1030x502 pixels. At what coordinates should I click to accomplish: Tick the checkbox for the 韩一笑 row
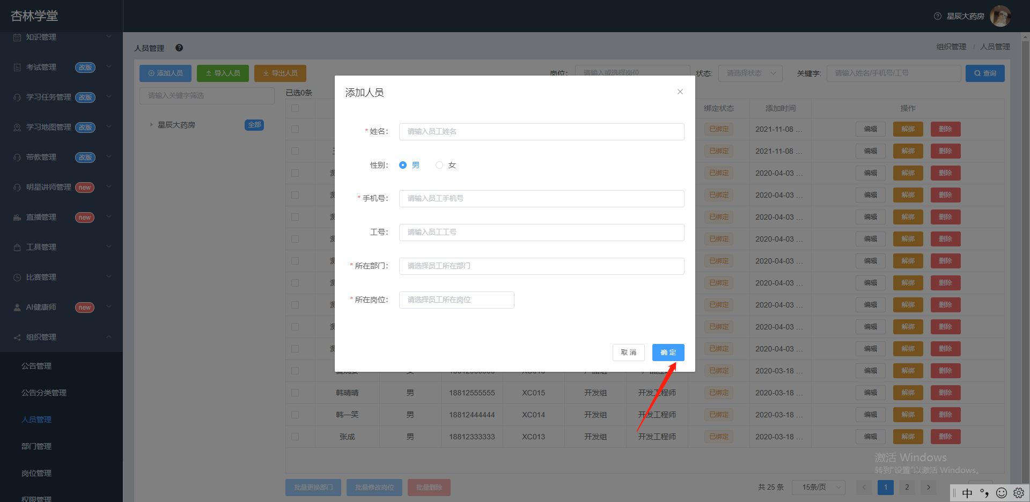(295, 415)
